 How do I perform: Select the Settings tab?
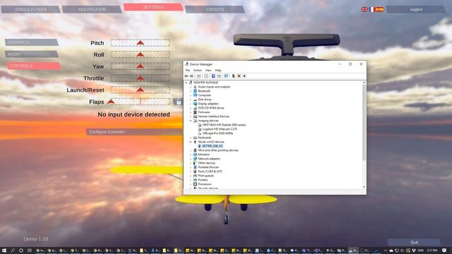153,7
